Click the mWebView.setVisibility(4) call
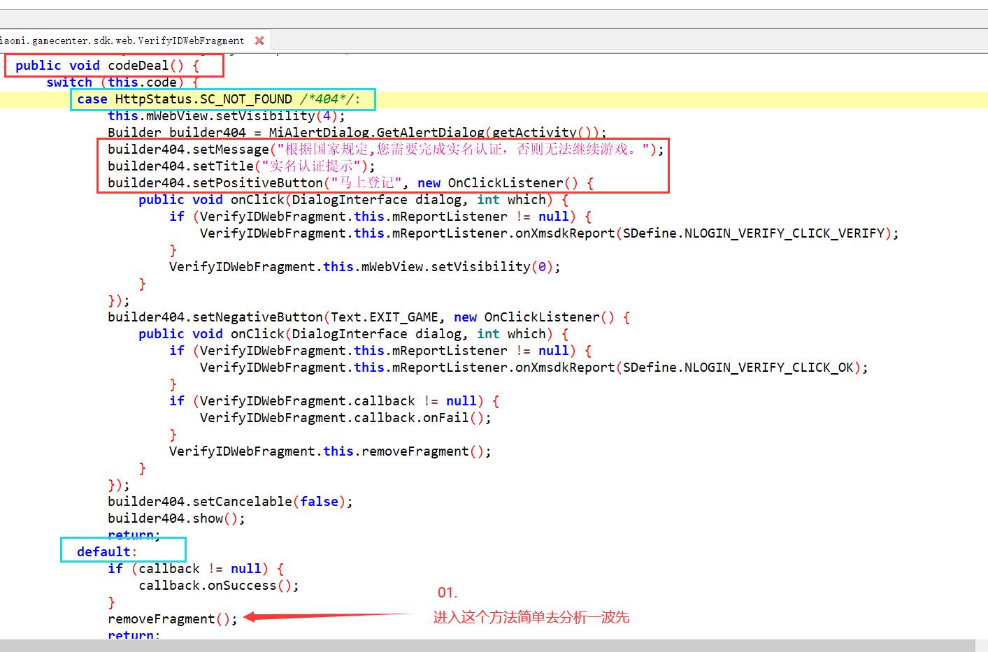Image resolution: width=988 pixels, height=652 pixels. [x=227, y=116]
